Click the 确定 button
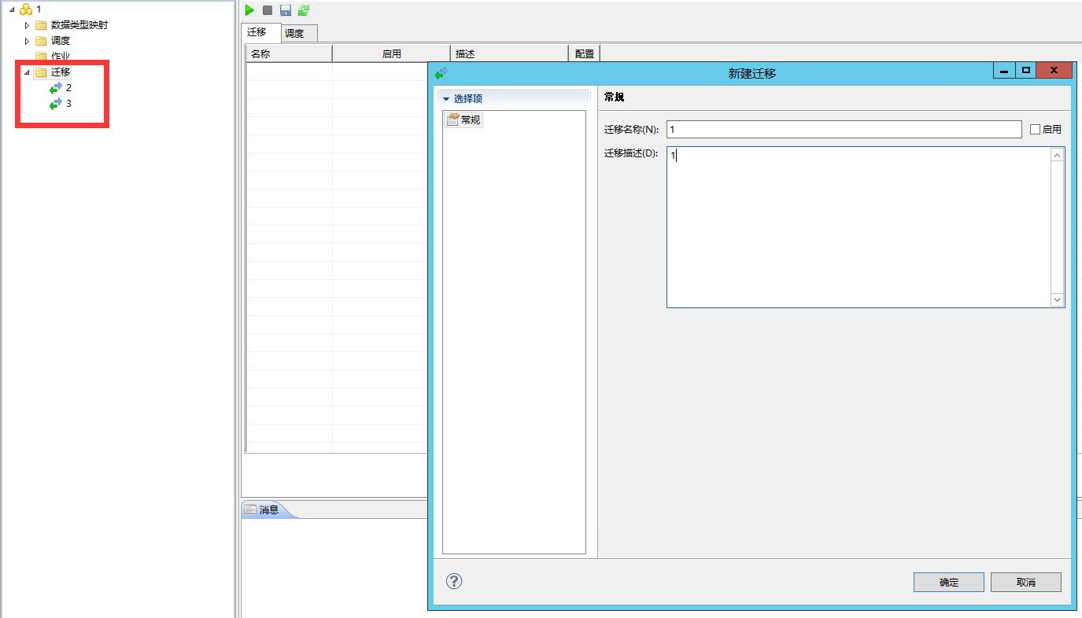Image resolution: width=1082 pixels, height=618 pixels. point(949,582)
